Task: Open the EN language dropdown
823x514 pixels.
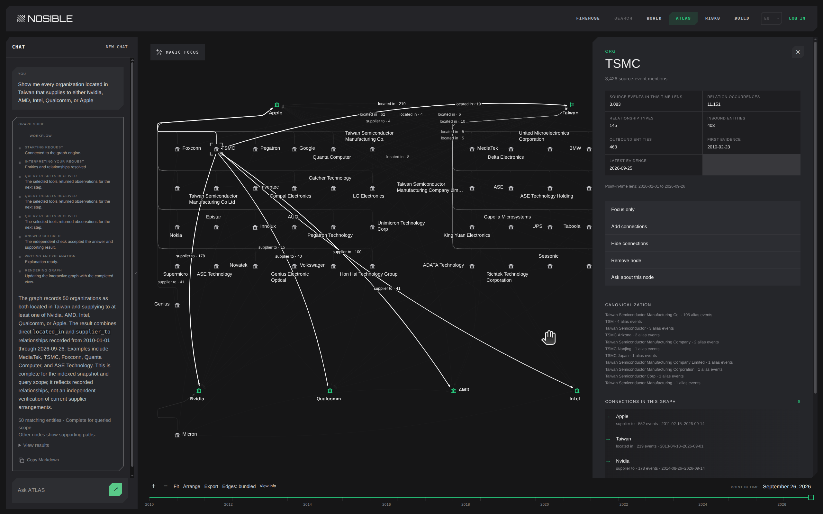Action: tap(771, 18)
